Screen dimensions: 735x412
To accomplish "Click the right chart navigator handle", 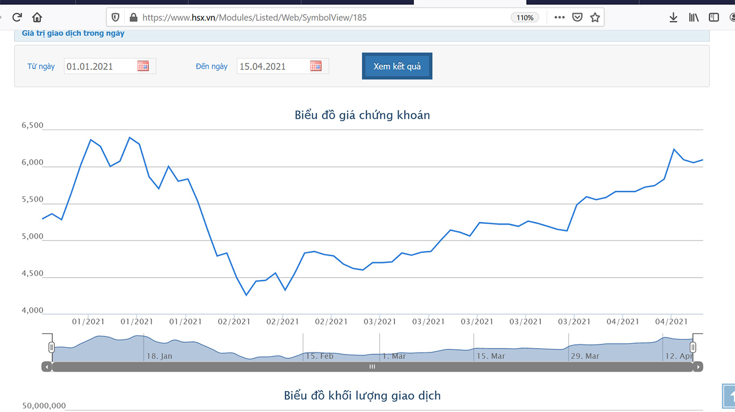I will pyautogui.click(x=693, y=348).
